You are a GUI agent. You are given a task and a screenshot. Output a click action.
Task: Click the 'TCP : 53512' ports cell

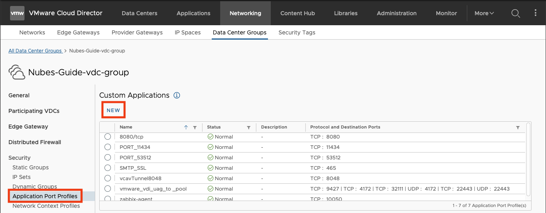coord(325,157)
